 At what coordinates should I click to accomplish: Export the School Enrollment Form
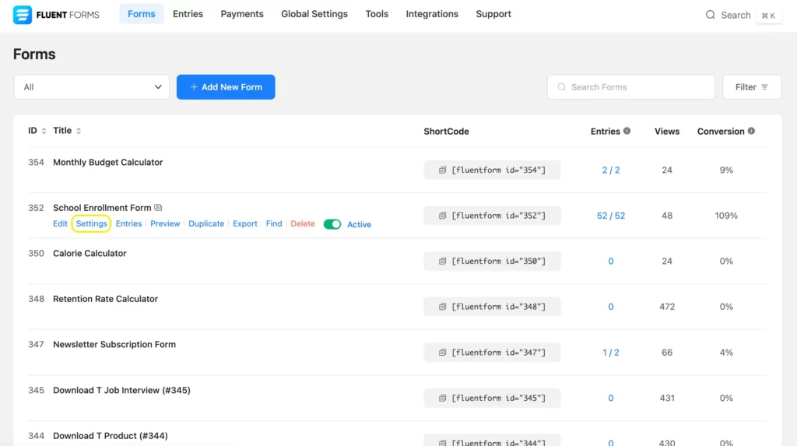point(245,223)
